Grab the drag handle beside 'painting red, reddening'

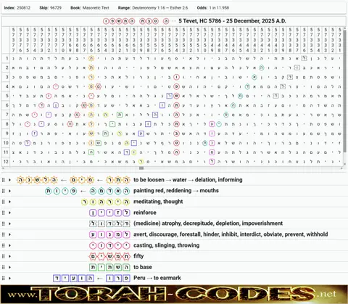click(x=4, y=191)
